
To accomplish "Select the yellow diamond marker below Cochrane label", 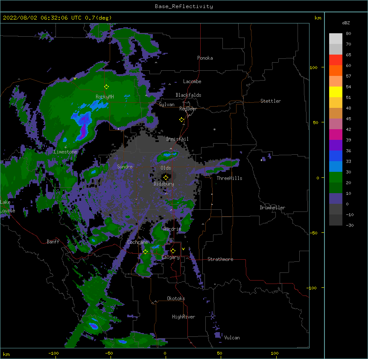I will click(x=146, y=252).
